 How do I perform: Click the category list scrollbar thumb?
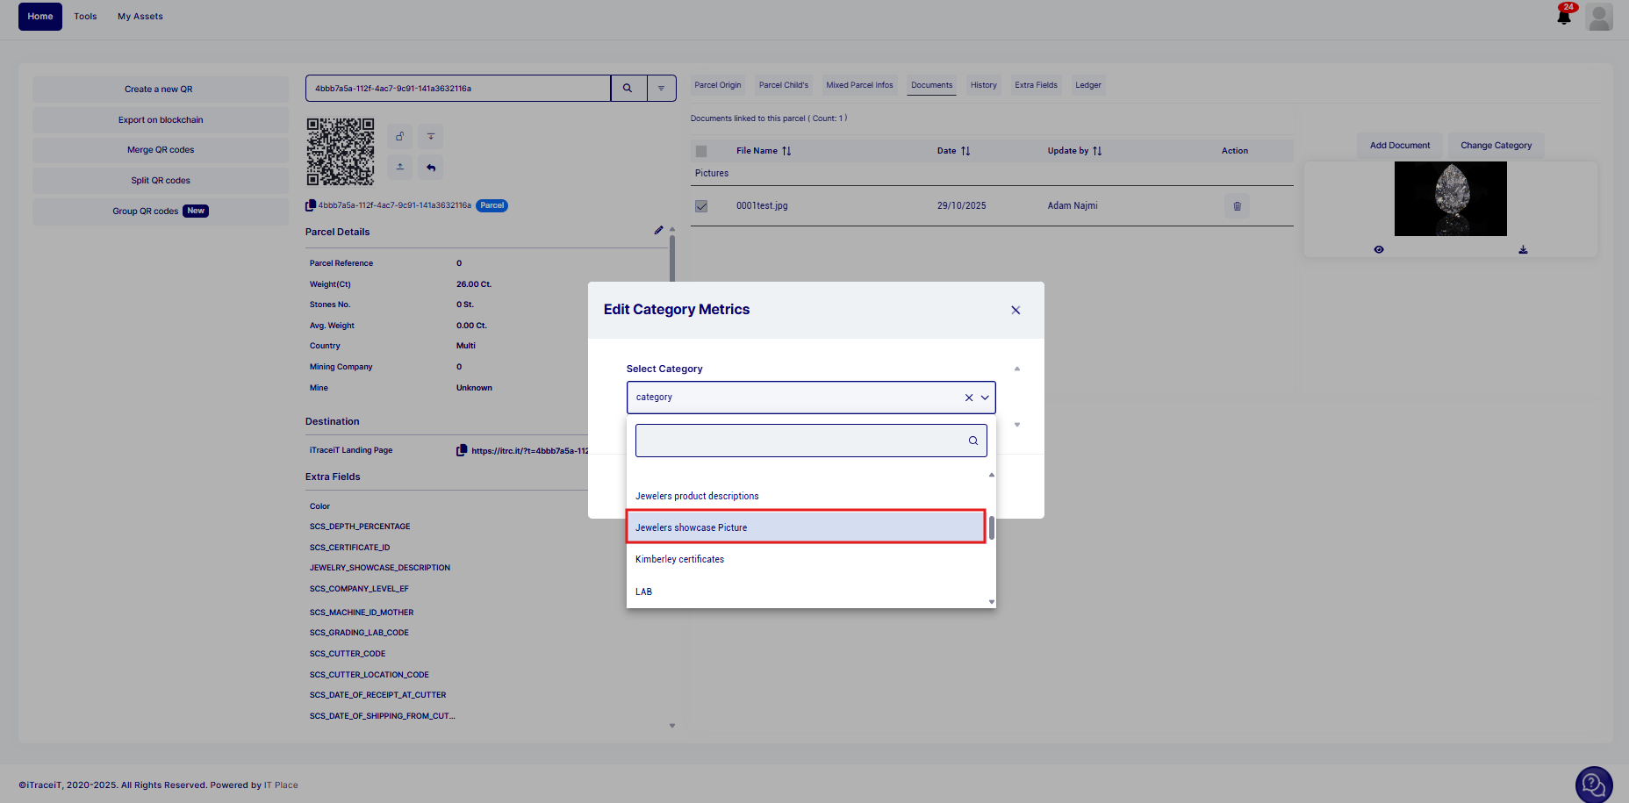click(x=992, y=528)
